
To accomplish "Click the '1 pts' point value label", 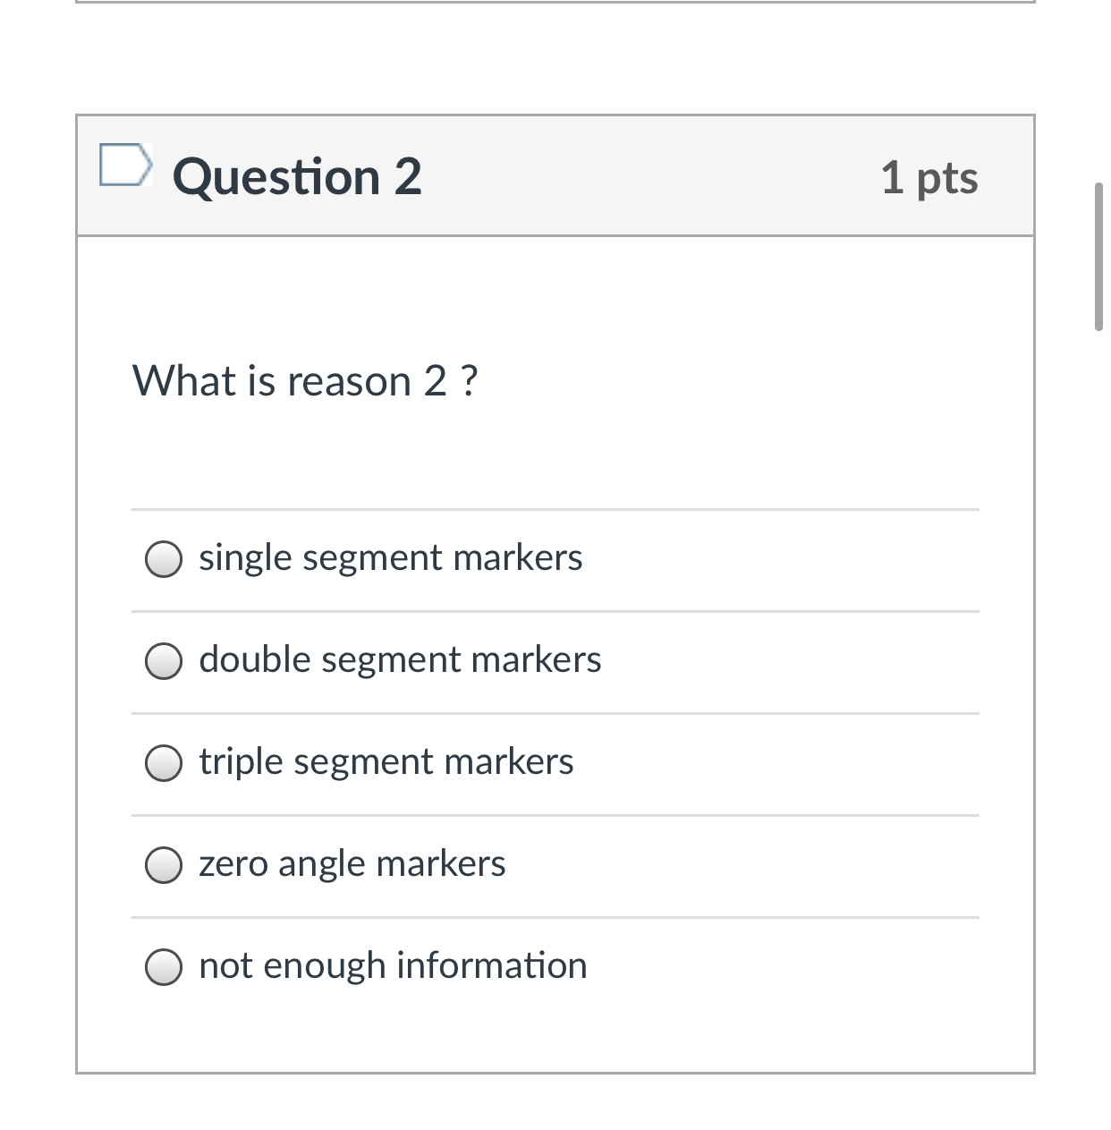I will coord(929,177).
